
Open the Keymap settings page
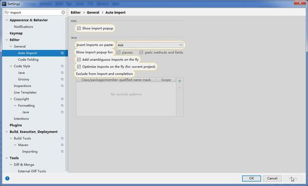click(x=16, y=33)
